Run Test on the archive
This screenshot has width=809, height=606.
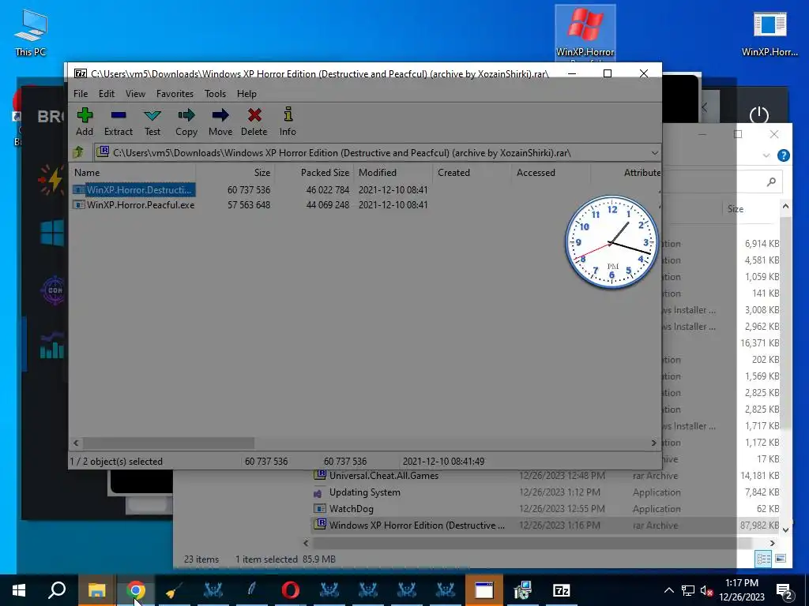152,122
